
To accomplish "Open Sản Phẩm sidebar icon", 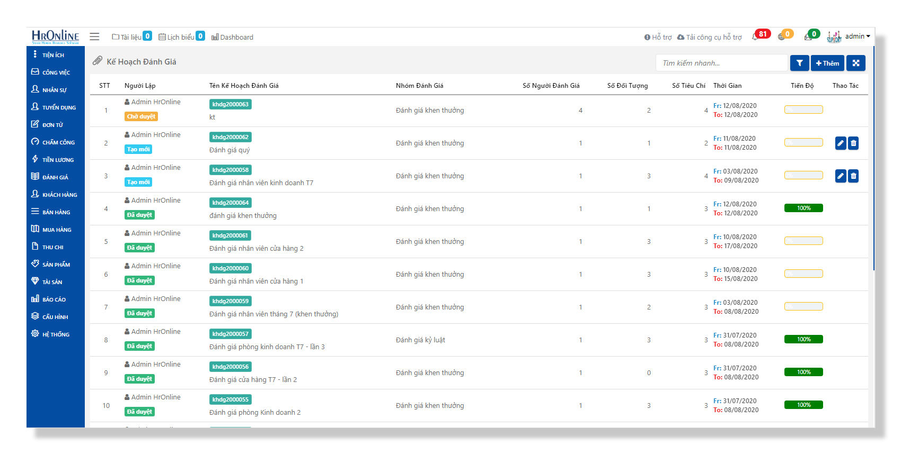I will (35, 263).
